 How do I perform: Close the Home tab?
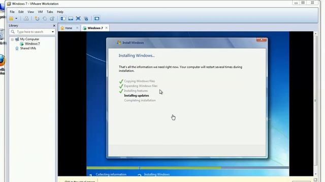pyautogui.click(x=77, y=28)
